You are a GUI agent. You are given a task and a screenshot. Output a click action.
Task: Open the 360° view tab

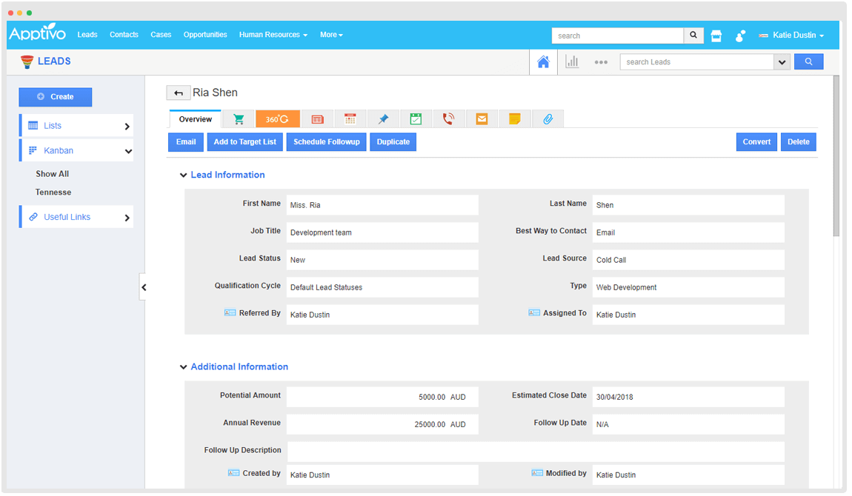(277, 119)
